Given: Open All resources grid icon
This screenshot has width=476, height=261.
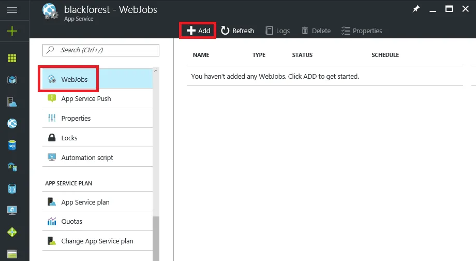Looking at the screenshot, I should (12, 58).
